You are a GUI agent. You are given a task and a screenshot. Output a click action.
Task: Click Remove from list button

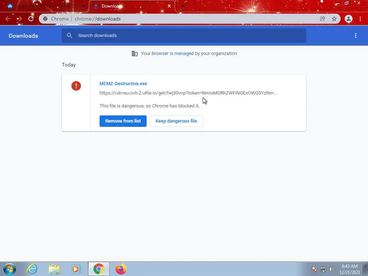click(x=123, y=121)
